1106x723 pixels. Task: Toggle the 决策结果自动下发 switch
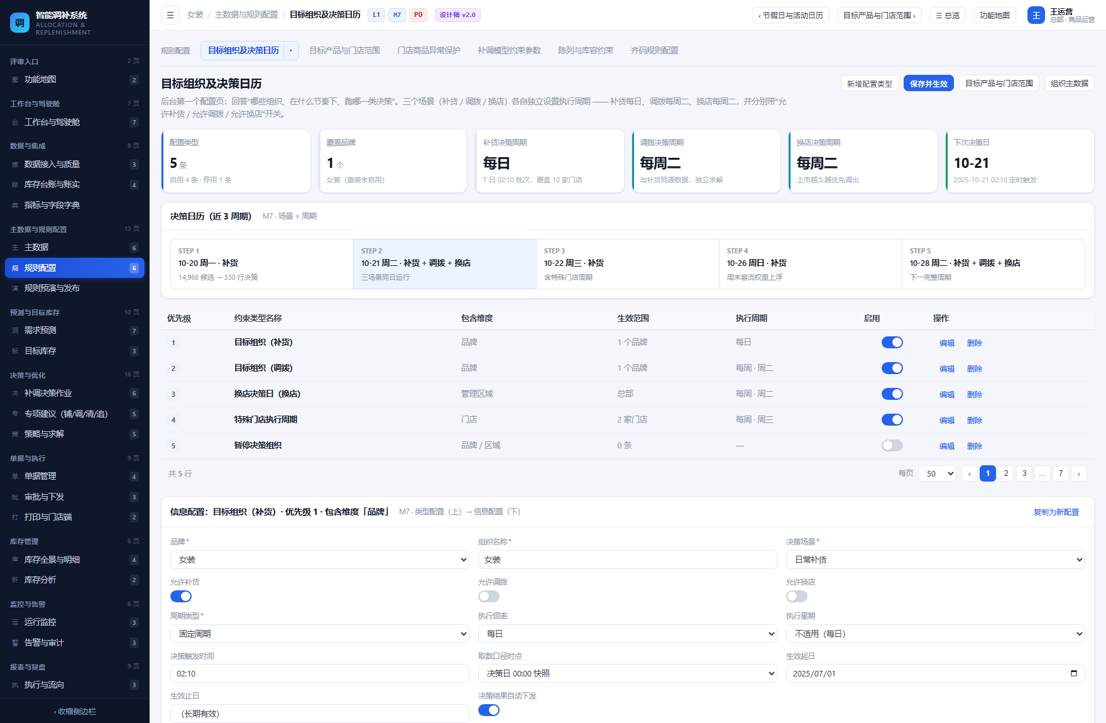coord(489,710)
